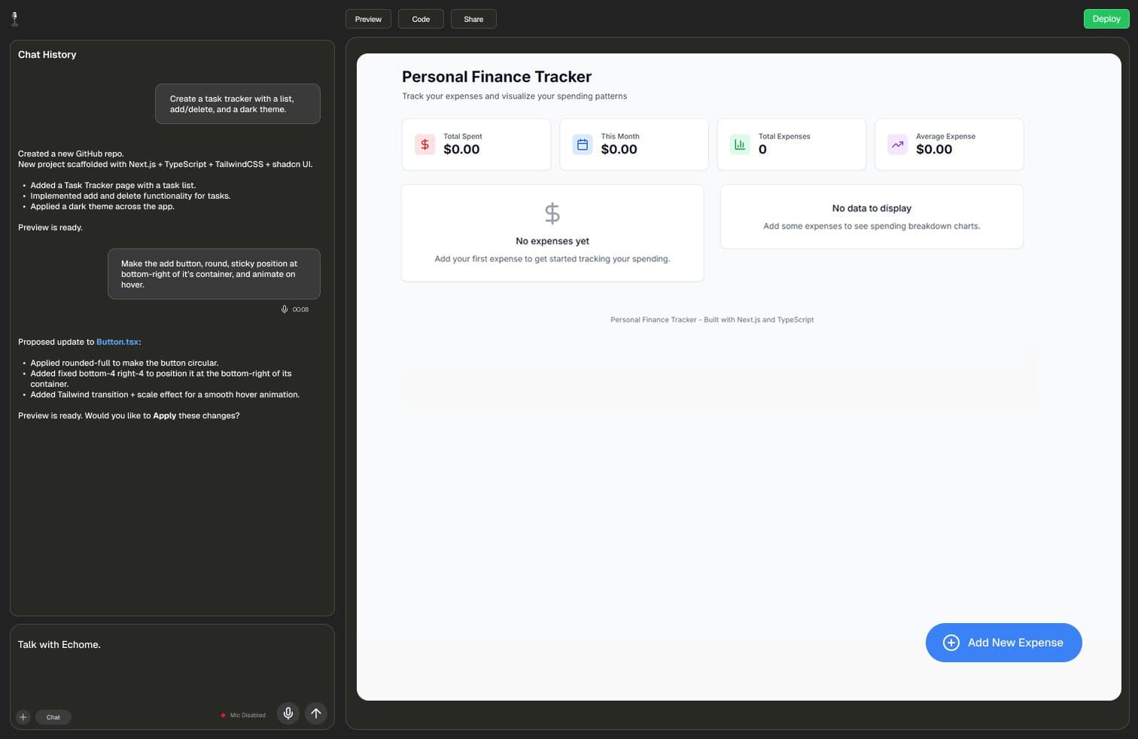Click the Deploy button
Viewport: 1138px width, 739px height.
(x=1106, y=19)
